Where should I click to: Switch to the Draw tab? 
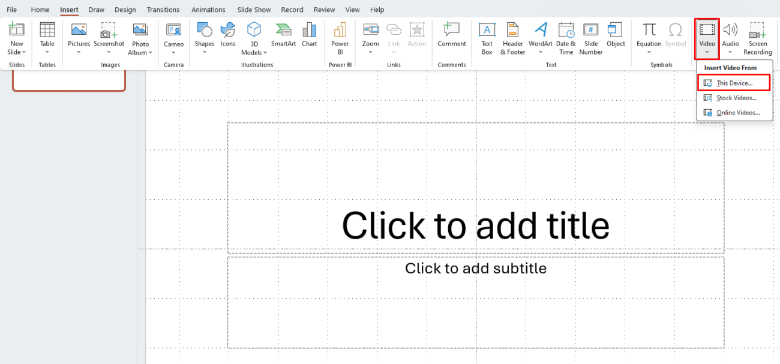coord(96,10)
